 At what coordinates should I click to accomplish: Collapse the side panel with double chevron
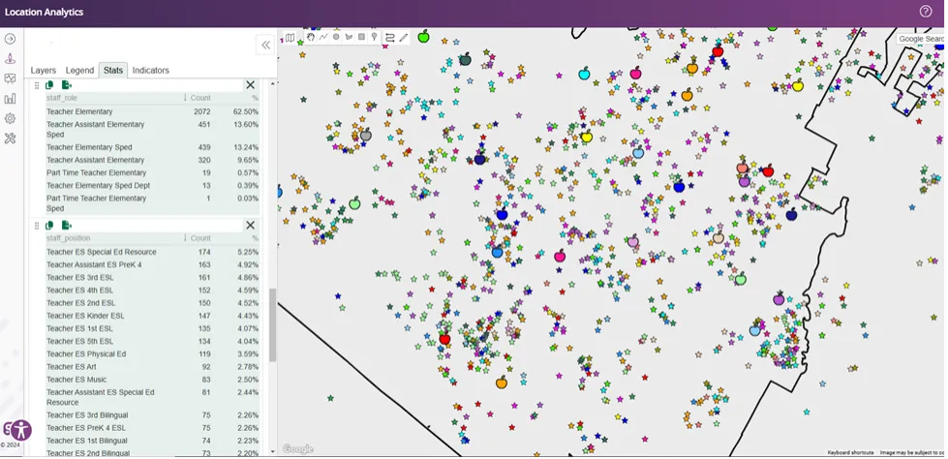click(265, 46)
